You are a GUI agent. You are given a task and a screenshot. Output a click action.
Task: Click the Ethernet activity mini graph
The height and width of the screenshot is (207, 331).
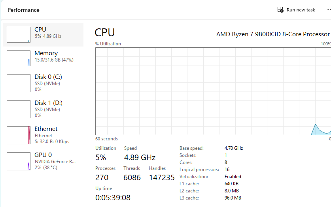click(19, 135)
